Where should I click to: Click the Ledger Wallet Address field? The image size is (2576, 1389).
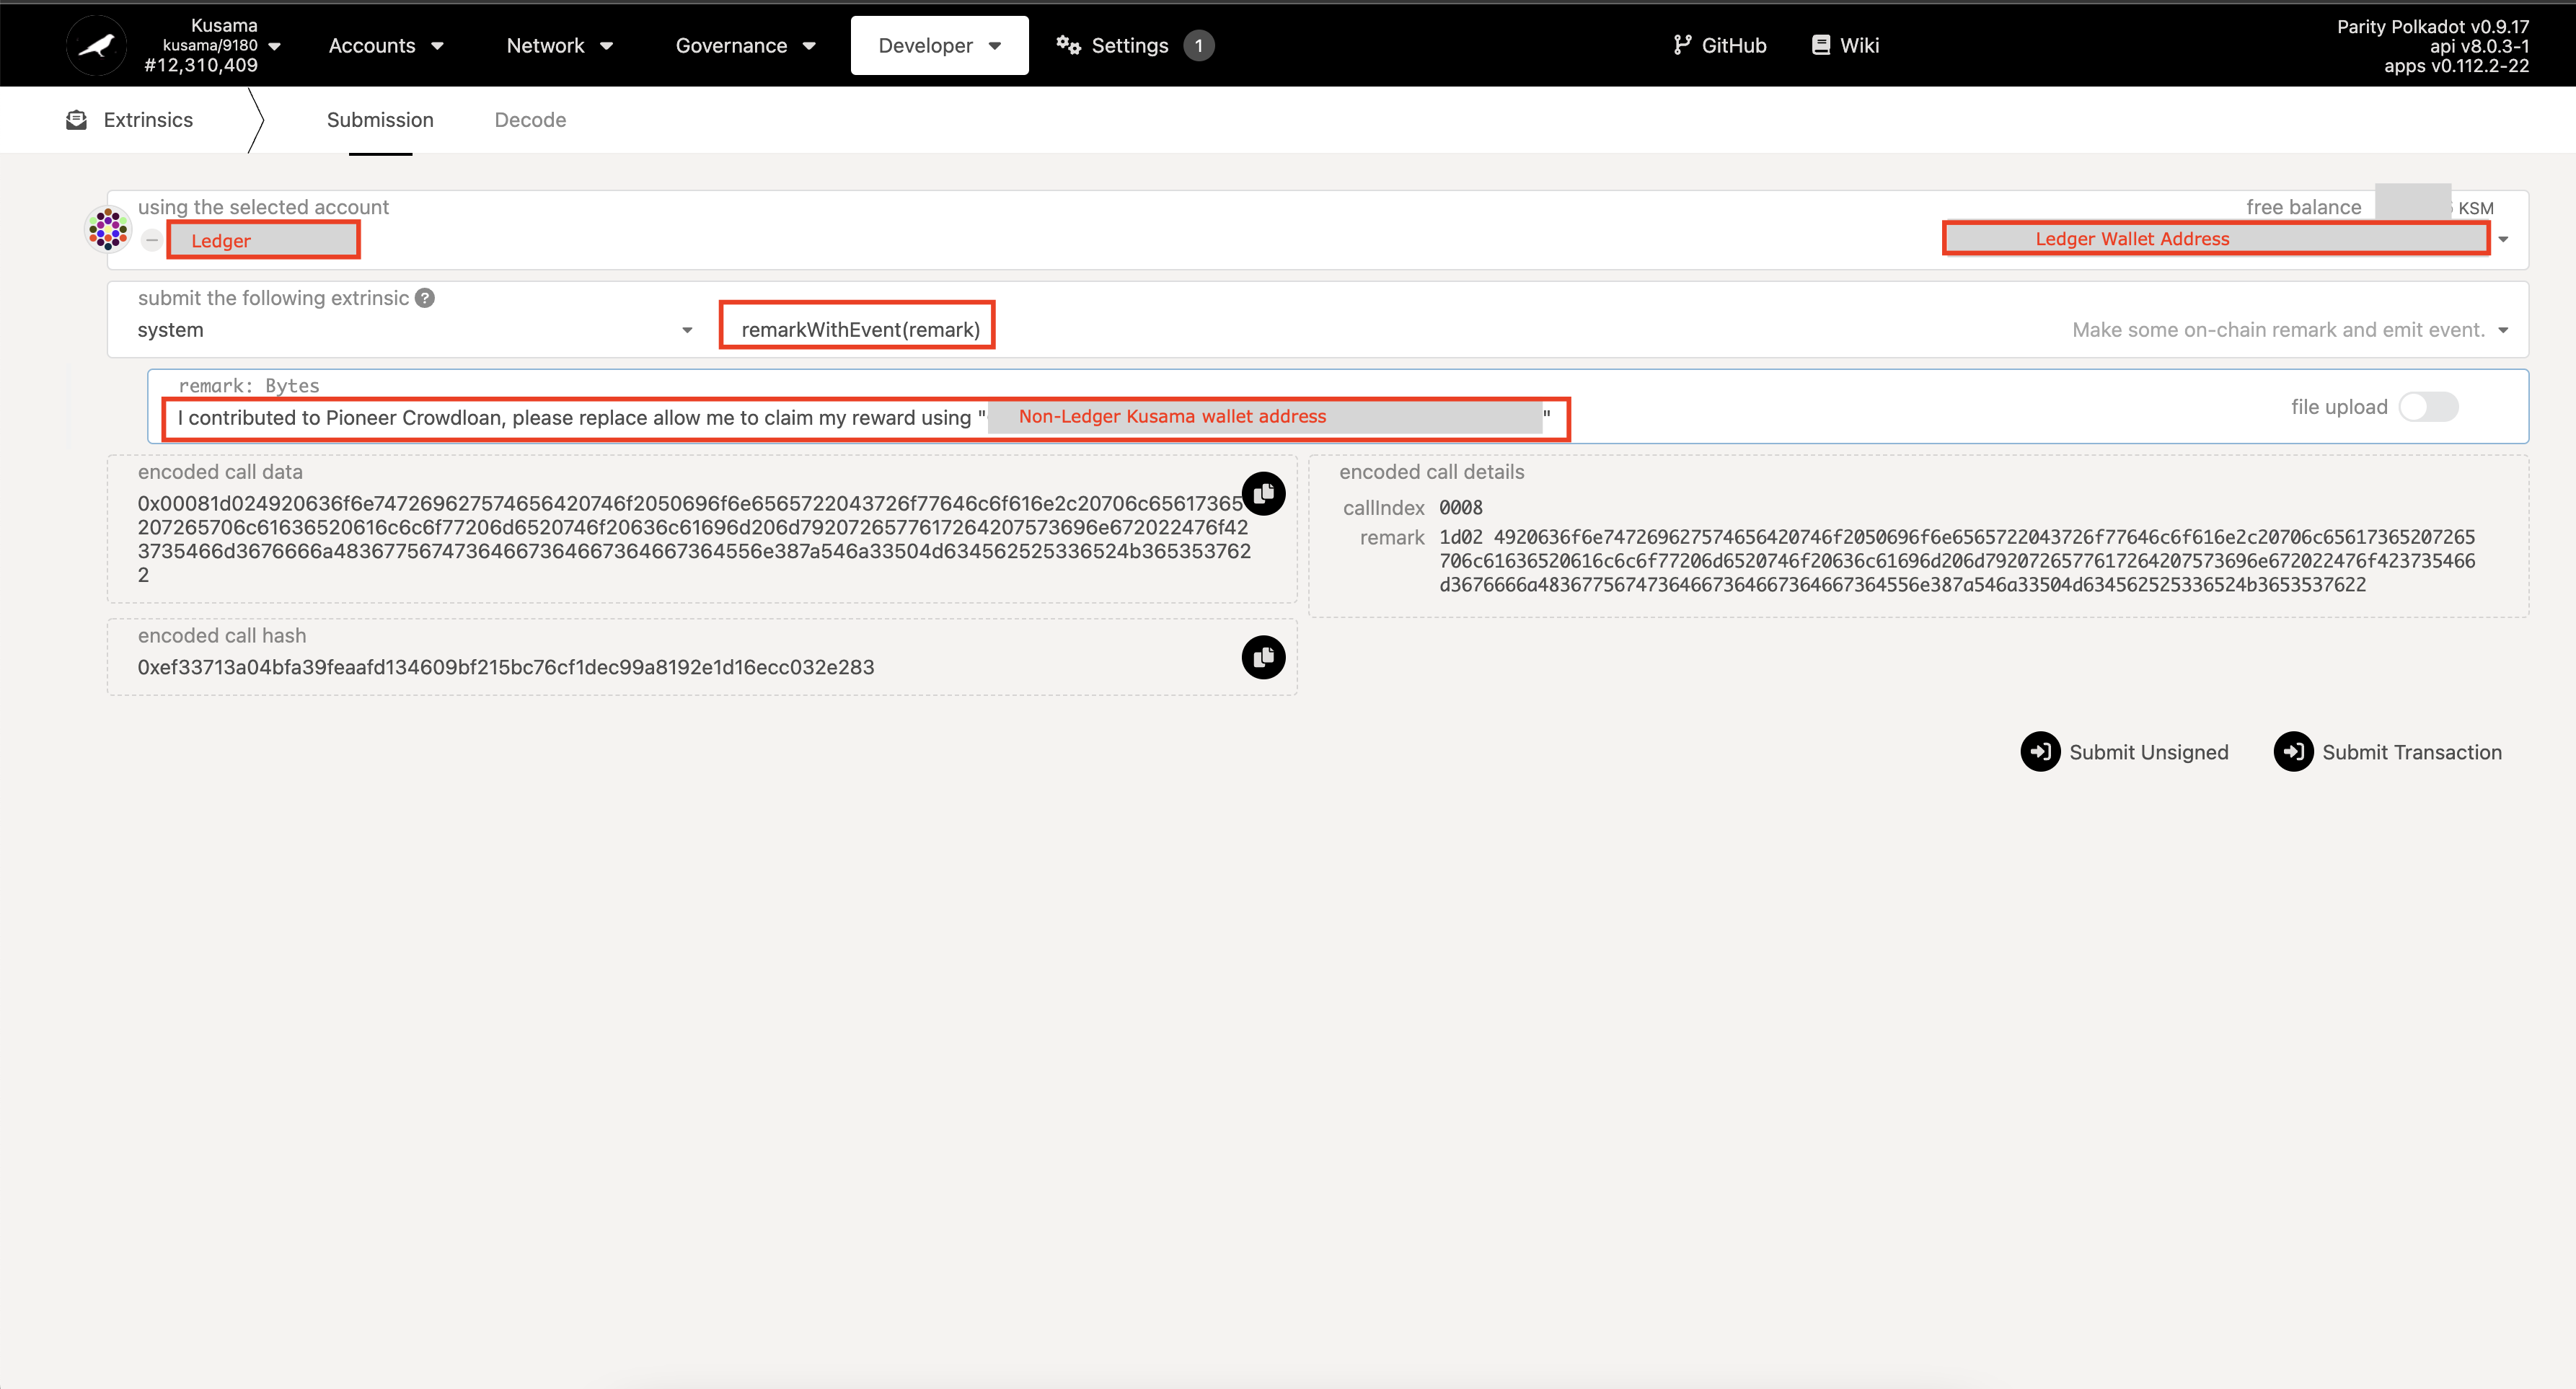click(2216, 239)
